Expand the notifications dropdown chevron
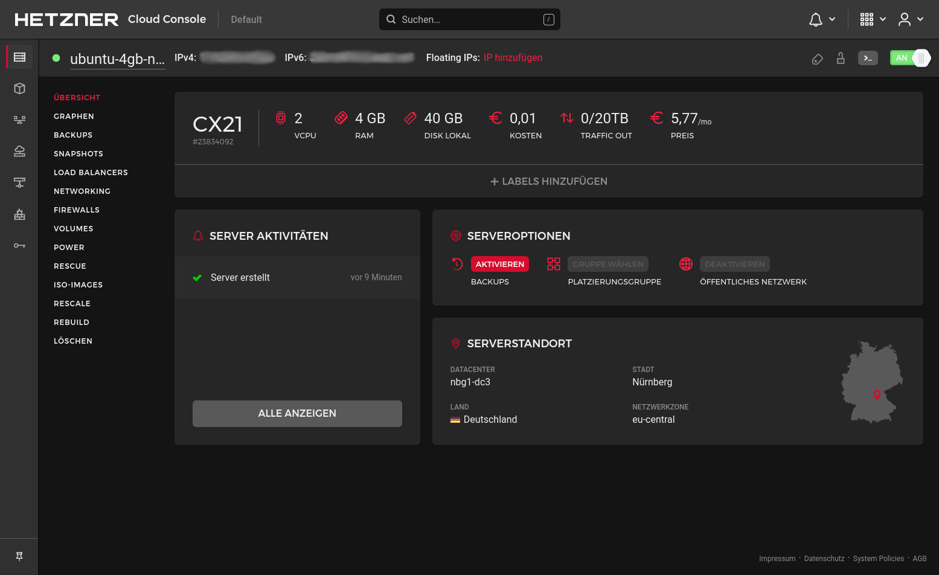 click(832, 19)
